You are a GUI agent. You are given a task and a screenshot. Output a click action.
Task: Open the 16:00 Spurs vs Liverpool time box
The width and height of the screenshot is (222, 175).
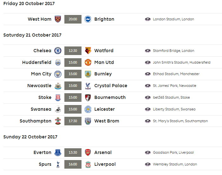pos(73,164)
